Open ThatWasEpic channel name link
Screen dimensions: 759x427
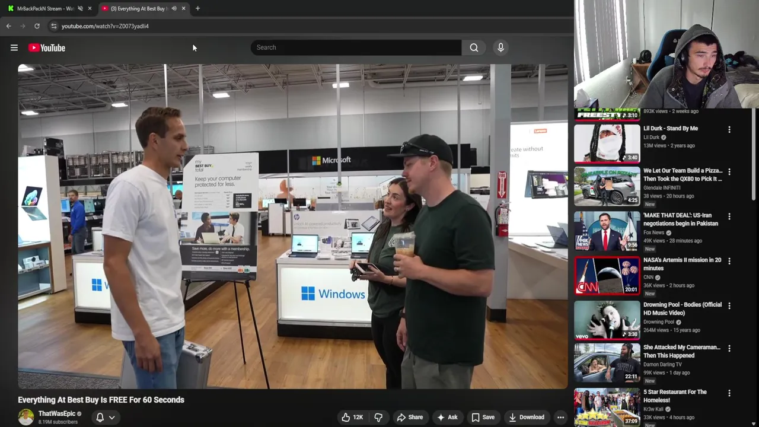tap(57, 413)
